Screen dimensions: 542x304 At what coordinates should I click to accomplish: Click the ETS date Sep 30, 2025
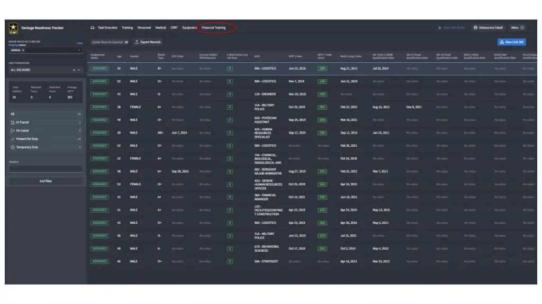(180, 172)
